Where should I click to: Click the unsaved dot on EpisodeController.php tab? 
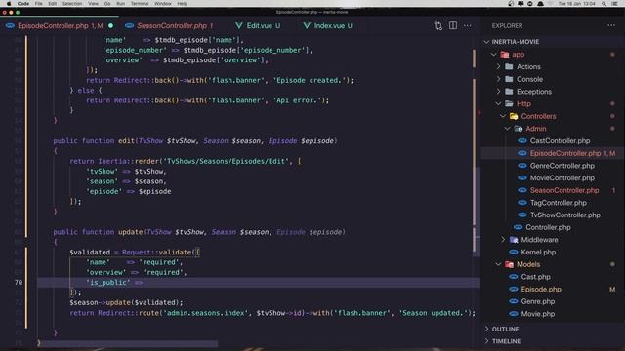click(110, 26)
